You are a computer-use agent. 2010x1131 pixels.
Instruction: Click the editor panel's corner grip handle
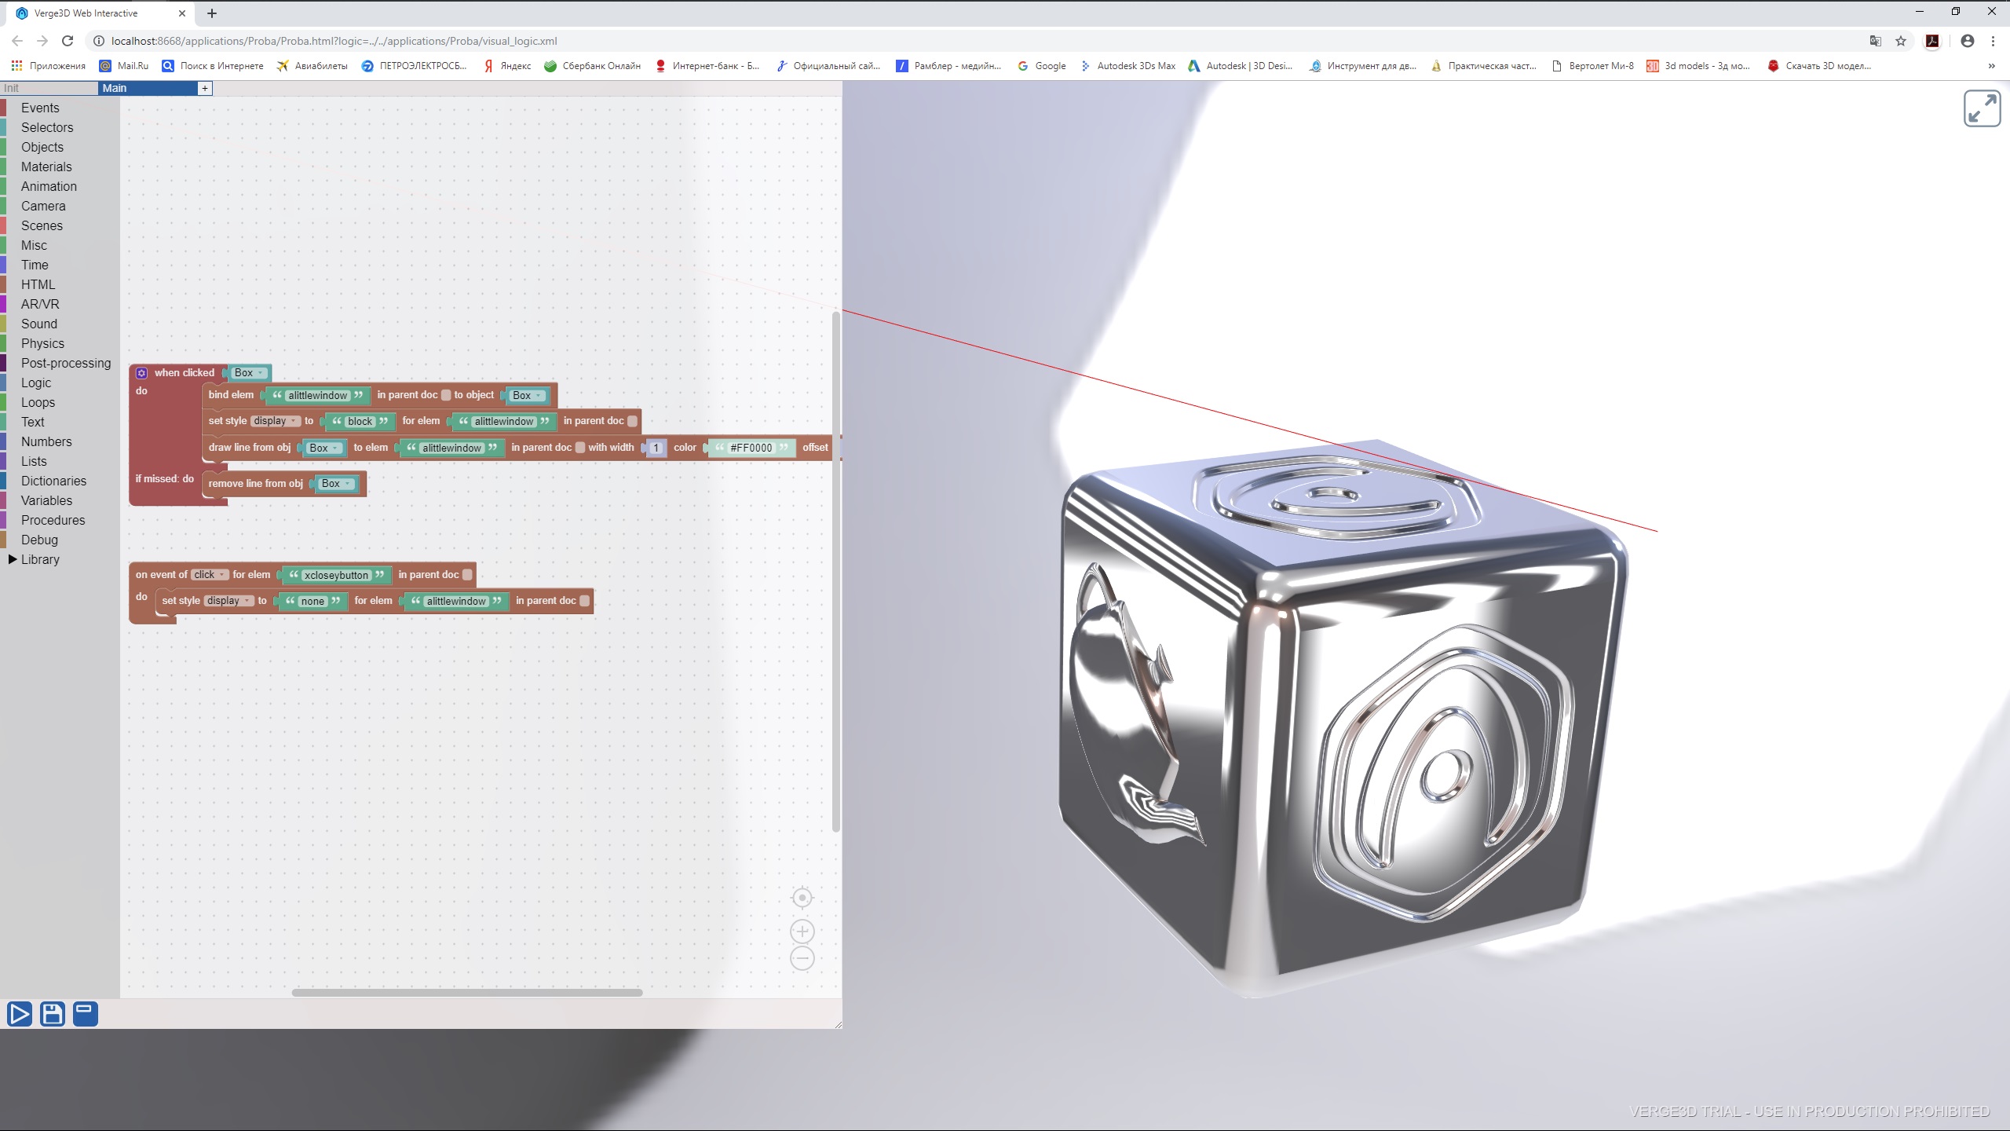(x=838, y=1024)
